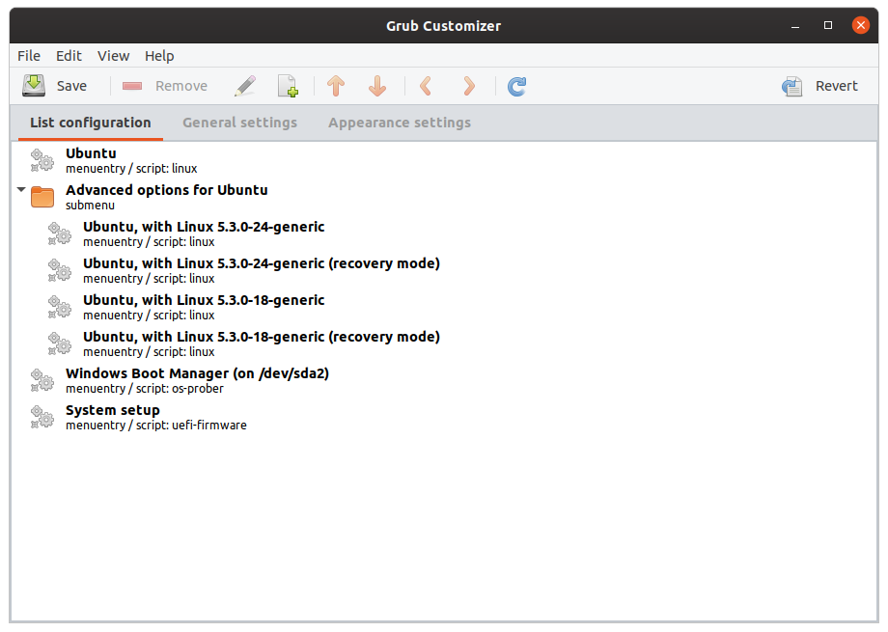Viewport: 888px width, 632px height.
Task: Click gear icon of 5.3.0-18-generic recovery mode entry
Action: [60, 343]
